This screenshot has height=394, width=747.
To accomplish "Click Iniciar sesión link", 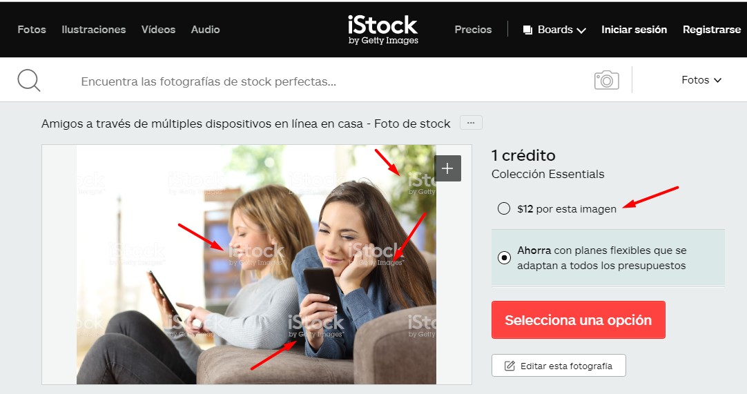I will 634,30.
